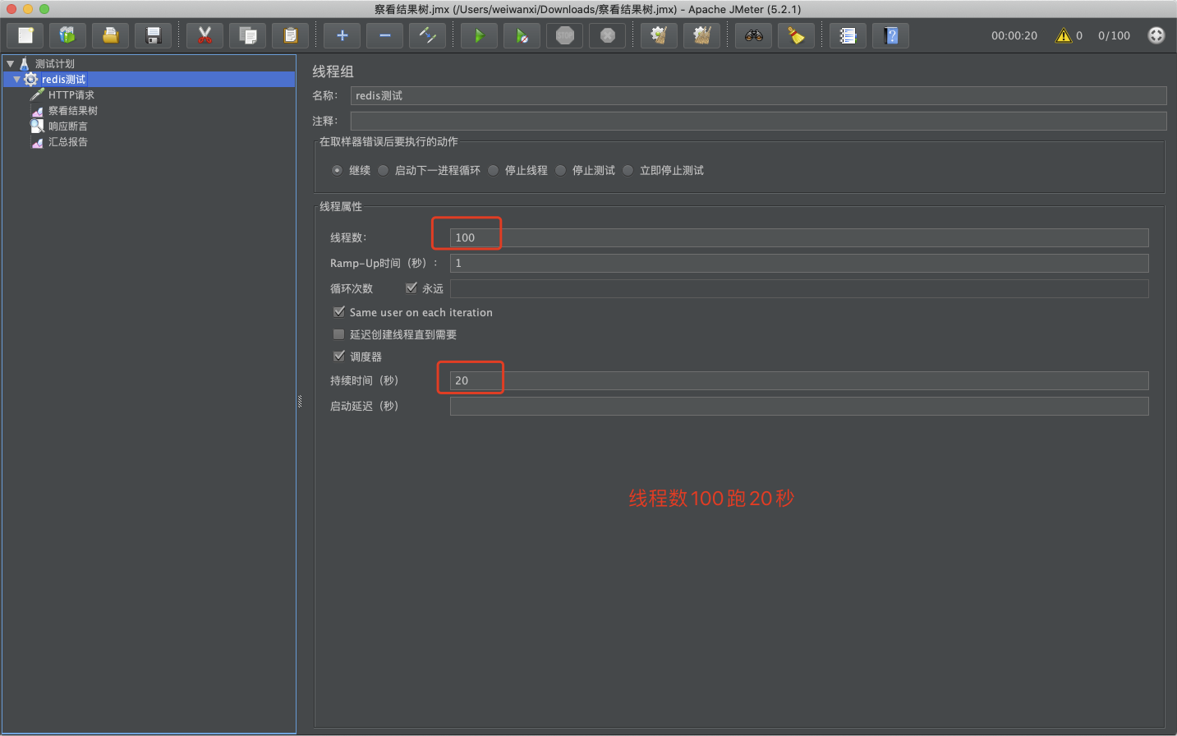Collapse the 测试计划 tree node

point(10,63)
